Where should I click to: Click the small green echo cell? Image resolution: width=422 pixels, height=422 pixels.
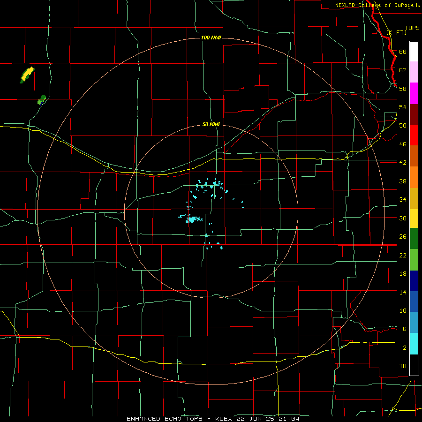(x=42, y=99)
